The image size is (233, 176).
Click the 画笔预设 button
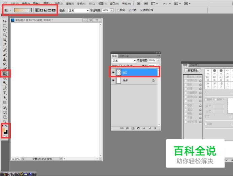coord(193,70)
